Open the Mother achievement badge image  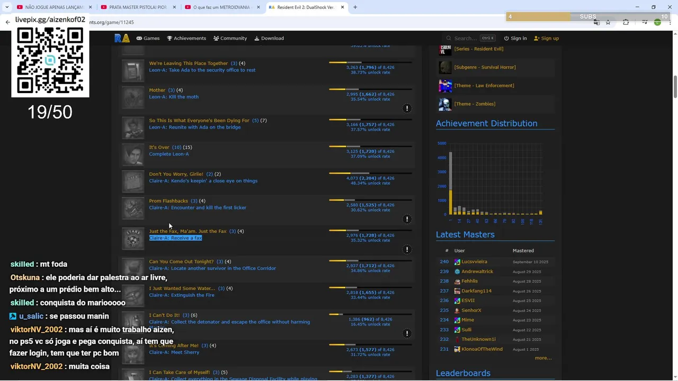(133, 97)
